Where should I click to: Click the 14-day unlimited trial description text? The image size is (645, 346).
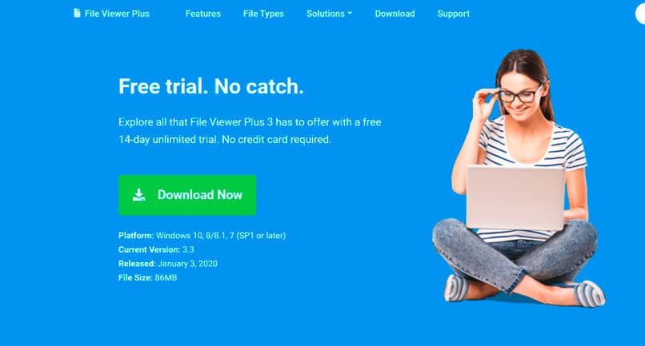click(225, 139)
